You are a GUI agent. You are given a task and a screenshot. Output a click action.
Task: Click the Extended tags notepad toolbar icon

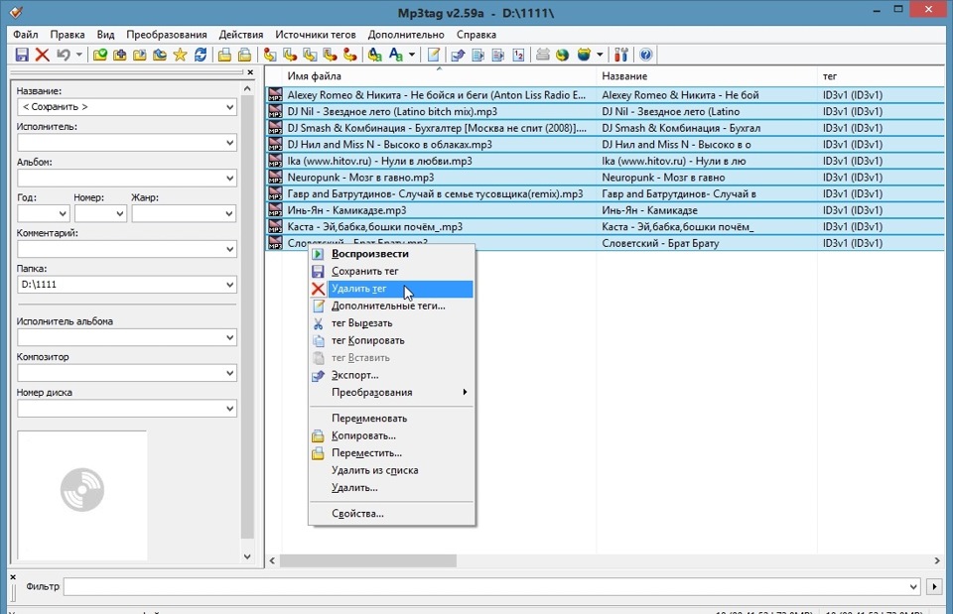[434, 55]
